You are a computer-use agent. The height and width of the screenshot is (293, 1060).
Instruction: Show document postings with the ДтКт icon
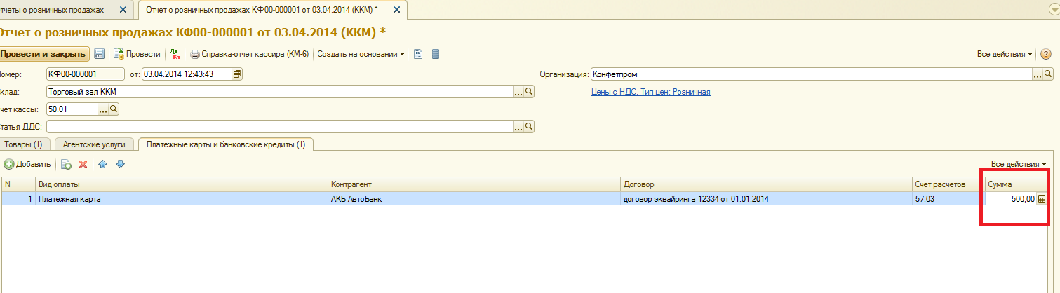175,54
